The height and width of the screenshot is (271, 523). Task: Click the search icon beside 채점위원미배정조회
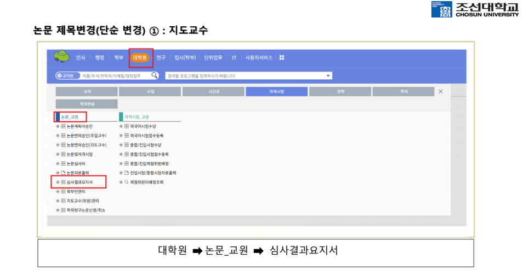127,182
